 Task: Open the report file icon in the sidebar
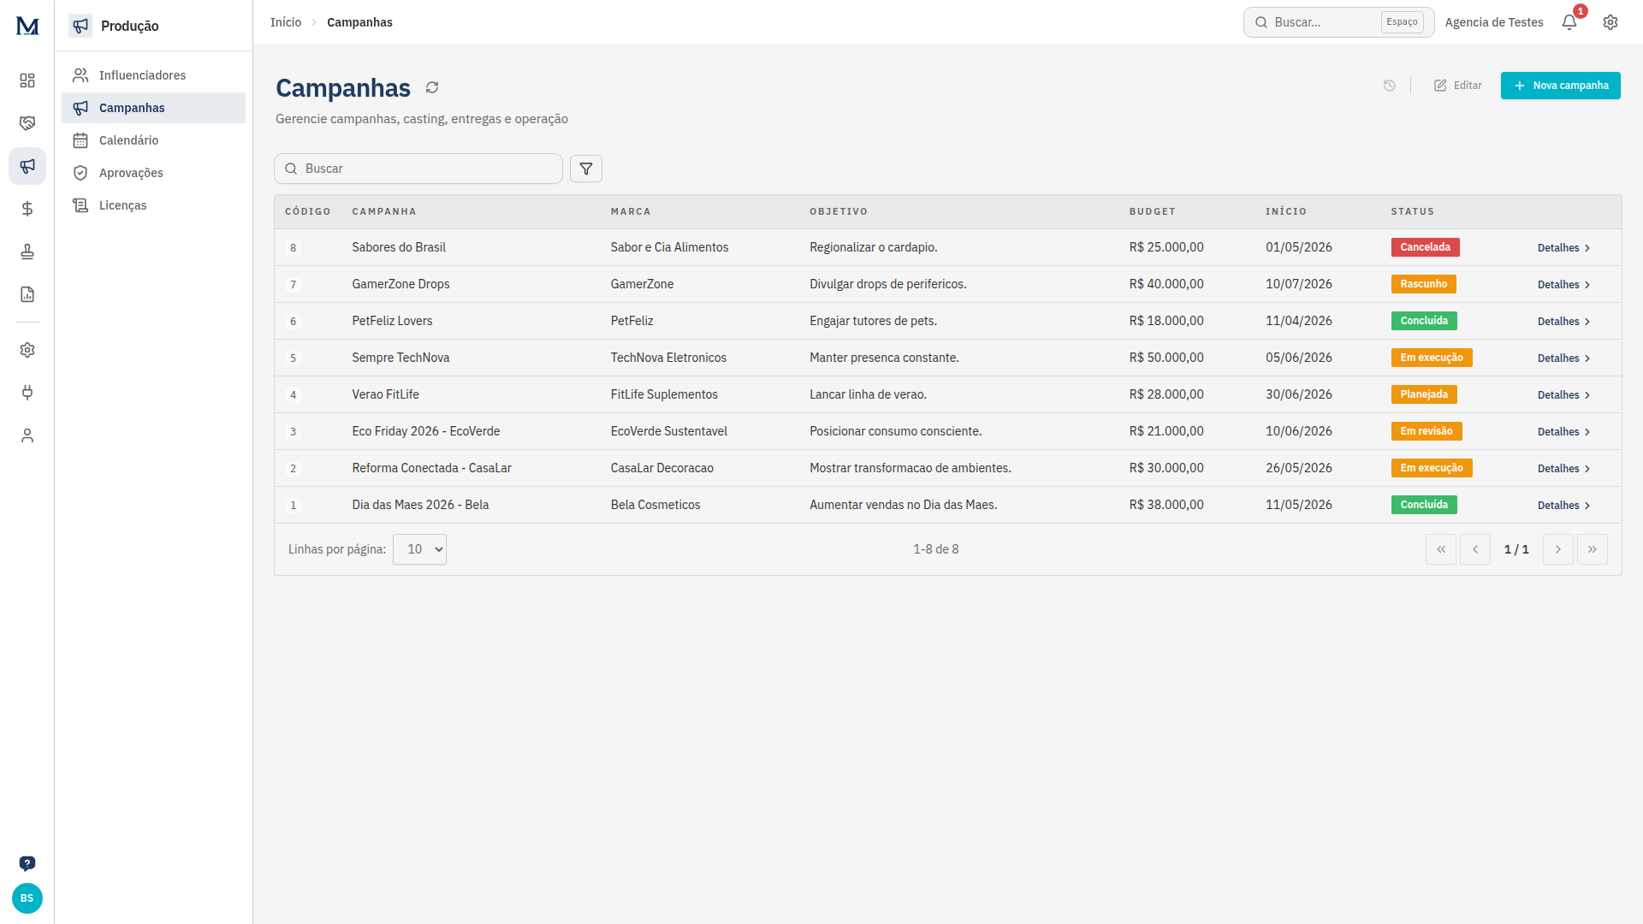[x=27, y=294]
